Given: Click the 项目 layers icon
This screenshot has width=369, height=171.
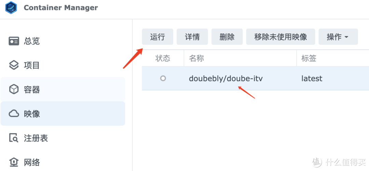Looking at the screenshot, I should coord(14,65).
